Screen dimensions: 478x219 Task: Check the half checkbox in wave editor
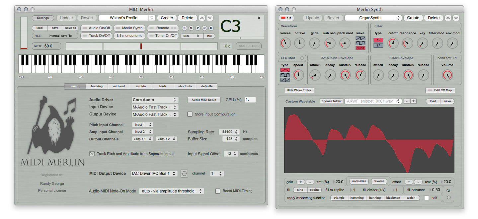point(427,198)
